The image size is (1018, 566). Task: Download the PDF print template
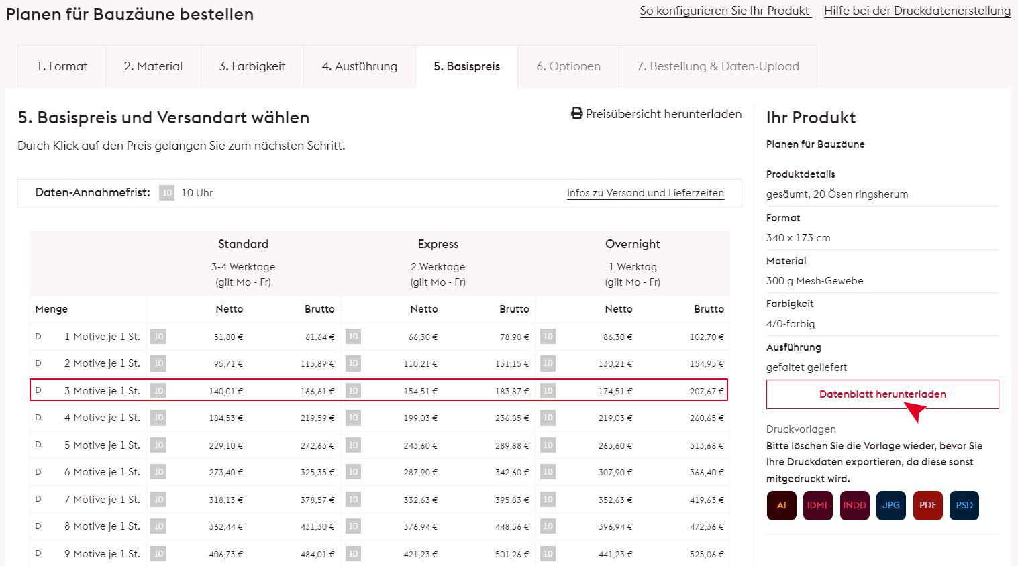click(927, 506)
